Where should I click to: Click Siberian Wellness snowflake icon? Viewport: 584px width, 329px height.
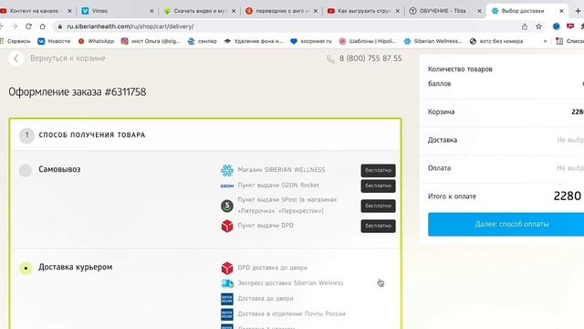click(227, 171)
